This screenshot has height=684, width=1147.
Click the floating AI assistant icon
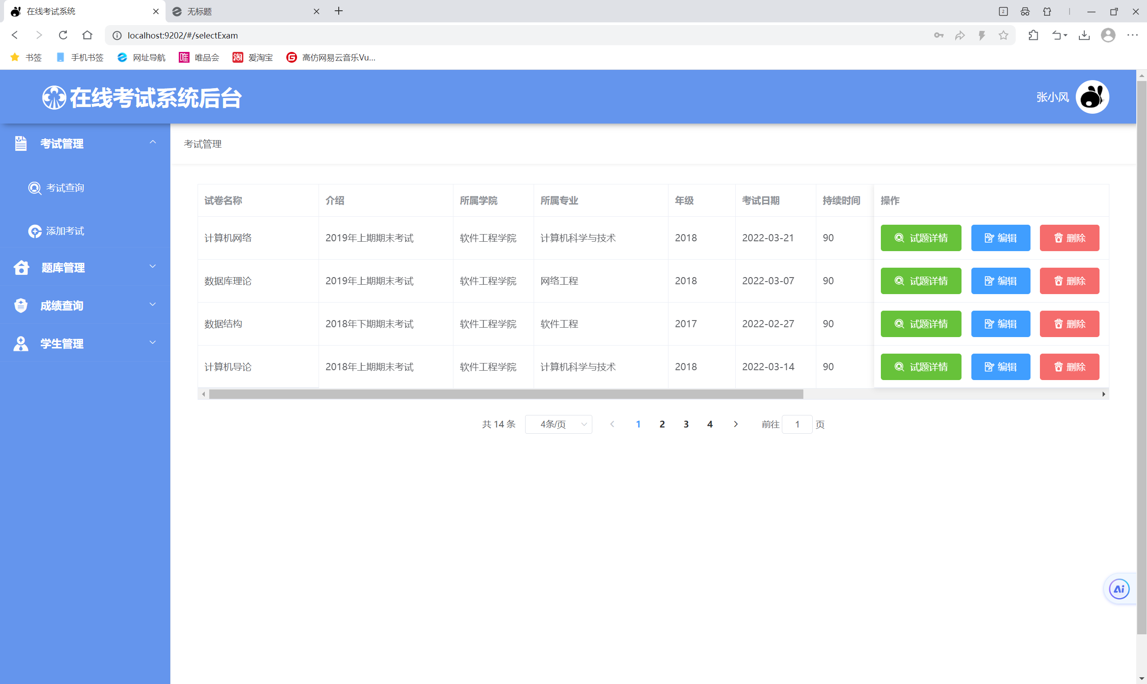(x=1119, y=589)
